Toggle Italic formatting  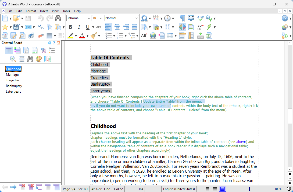(79, 27)
